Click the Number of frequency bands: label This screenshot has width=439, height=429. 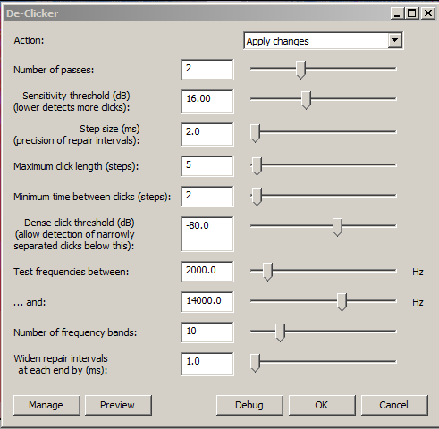point(75,332)
